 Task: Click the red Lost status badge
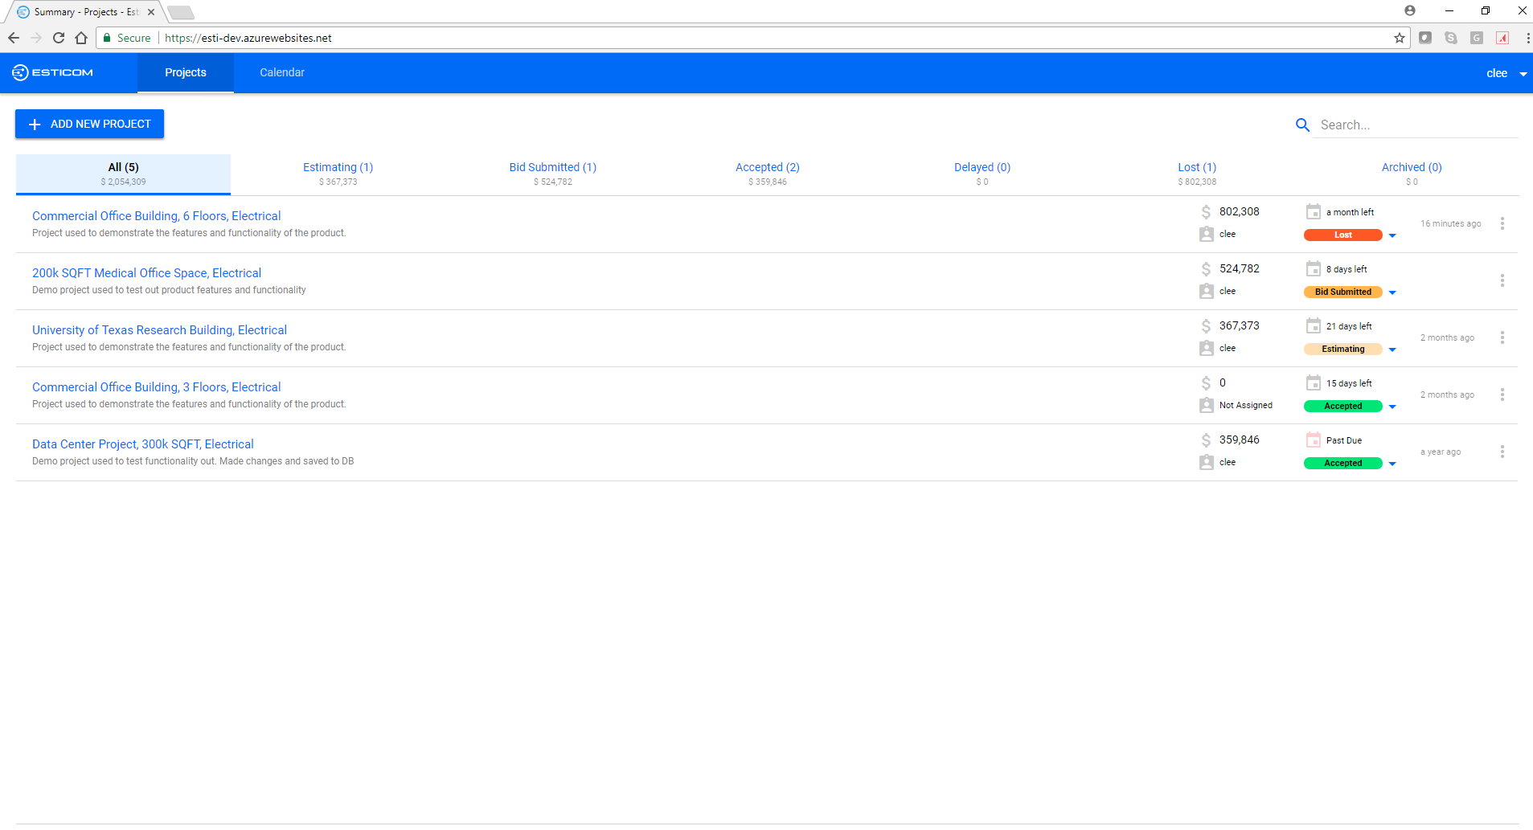(1342, 235)
